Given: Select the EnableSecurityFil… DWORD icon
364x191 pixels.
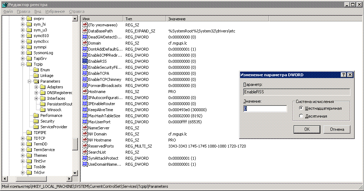Looking at the screenshot, I should tap(85, 67).
